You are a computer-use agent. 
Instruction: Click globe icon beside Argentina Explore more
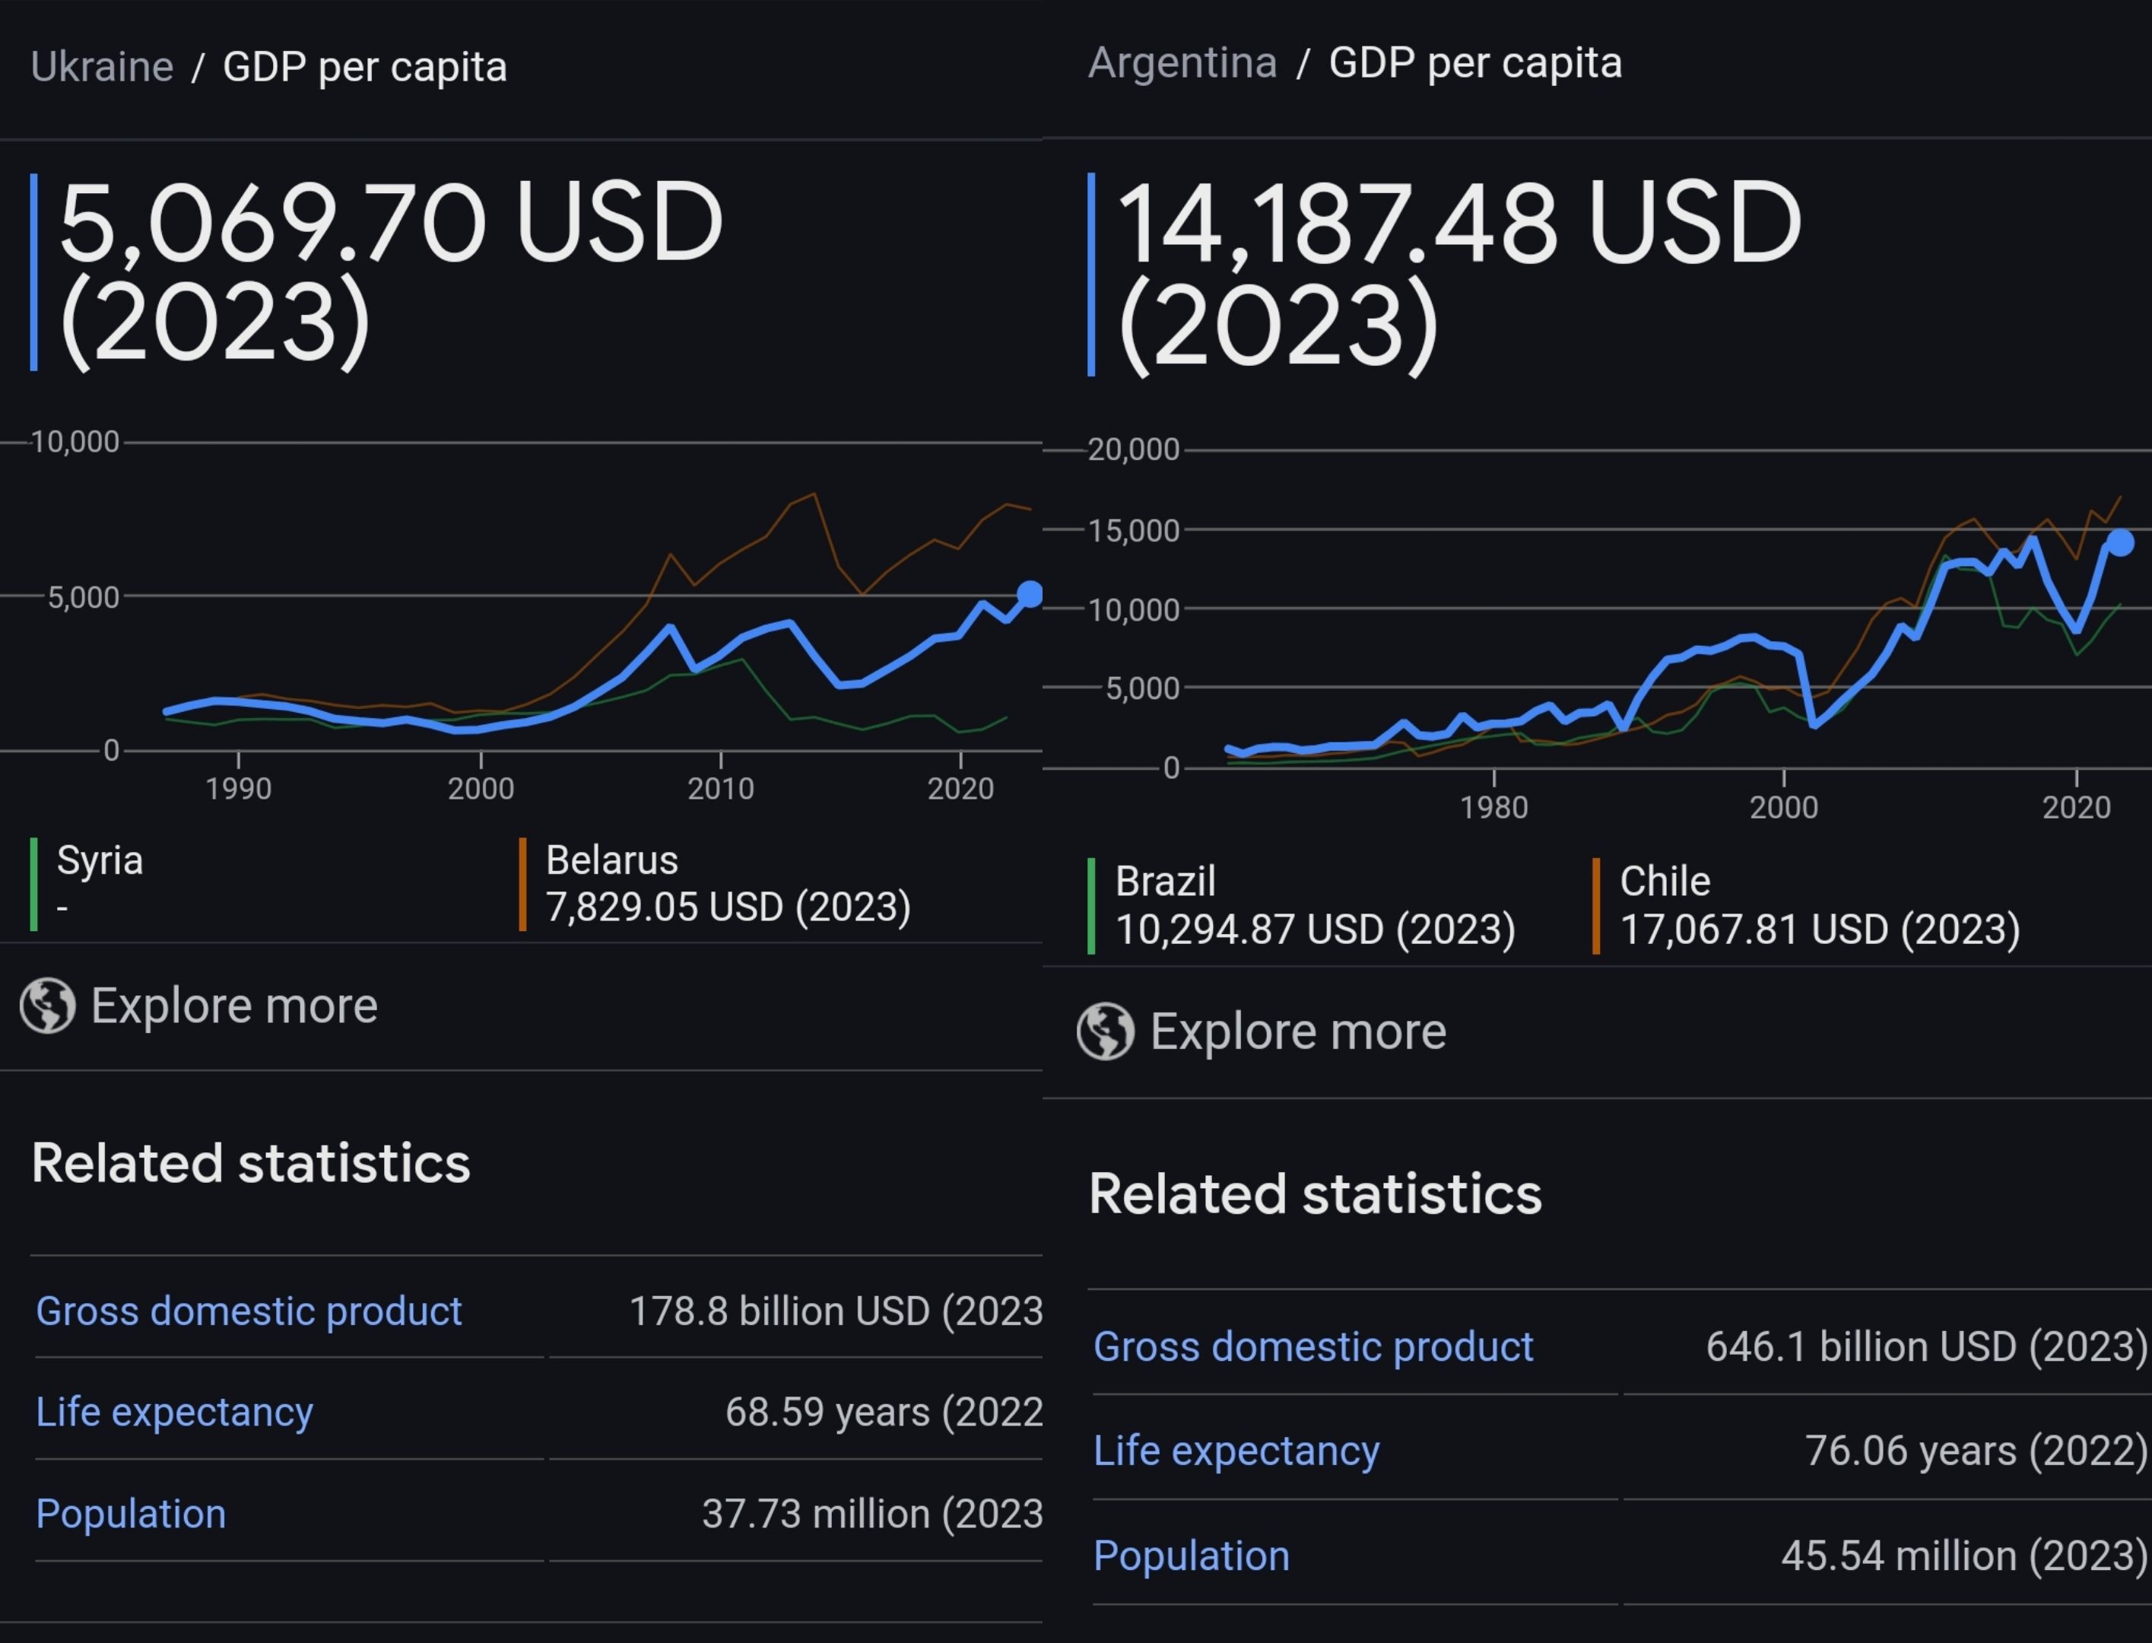tap(1106, 1031)
